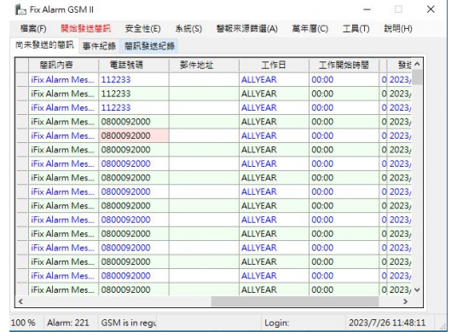Viewport: 457px width, 332px height.
Task: Open the 萬年曆(C) menu
Action: (310, 29)
